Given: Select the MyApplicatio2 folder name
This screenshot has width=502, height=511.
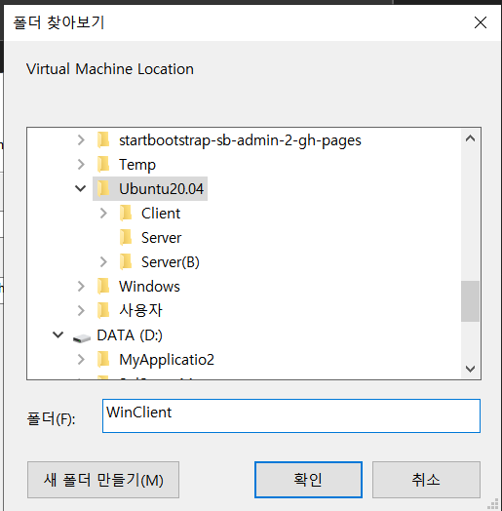Looking at the screenshot, I should click(167, 360).
